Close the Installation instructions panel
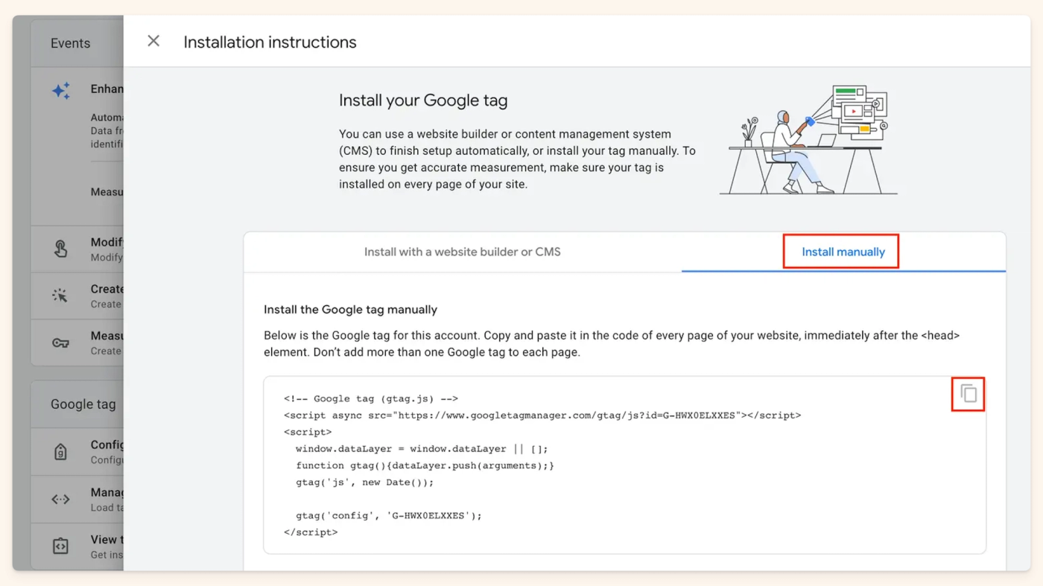The height and width of the screenshot is (586, 1043). point(153,41)
